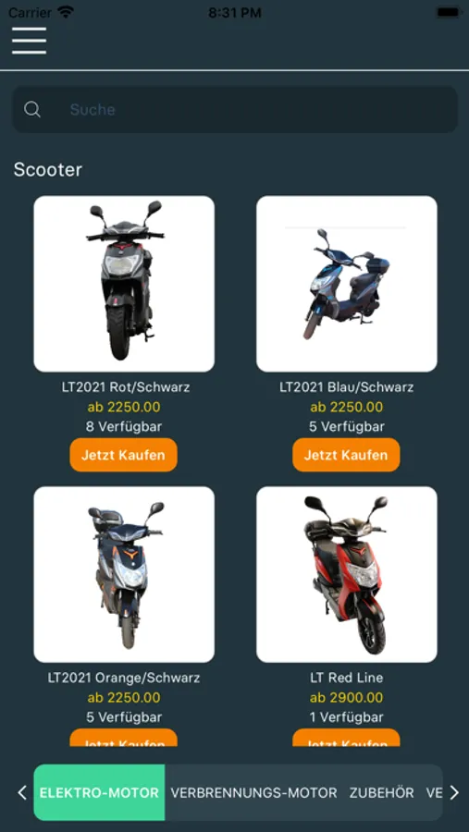
Task: Tap the Wi-Fi status icon
Action: [x=66, y=12]
